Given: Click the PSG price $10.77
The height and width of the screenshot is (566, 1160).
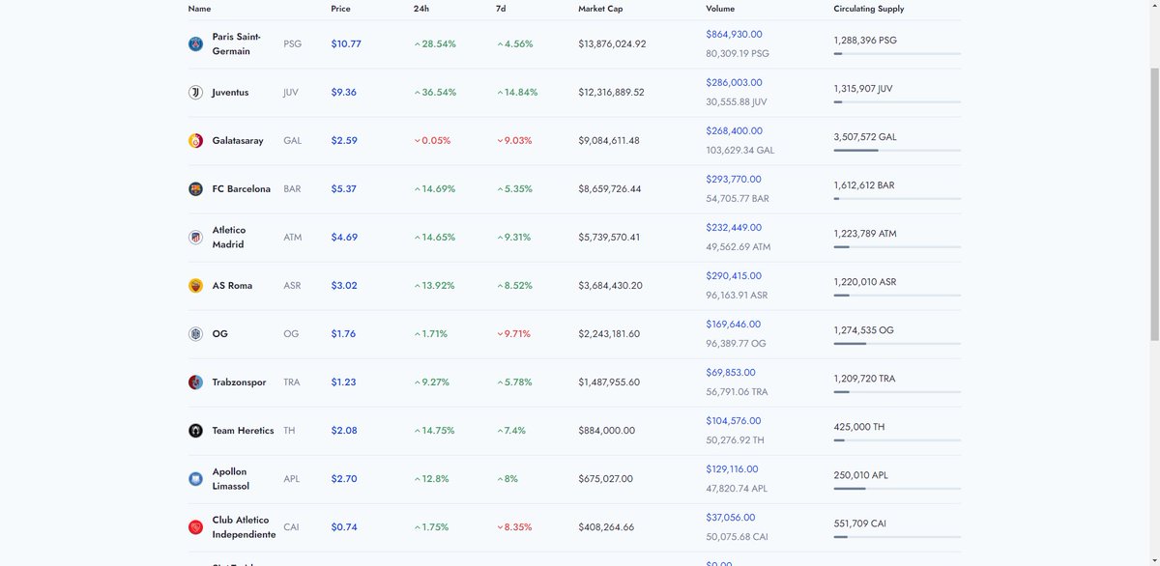Looking at the screenshot, I should (x=346, y=44).
